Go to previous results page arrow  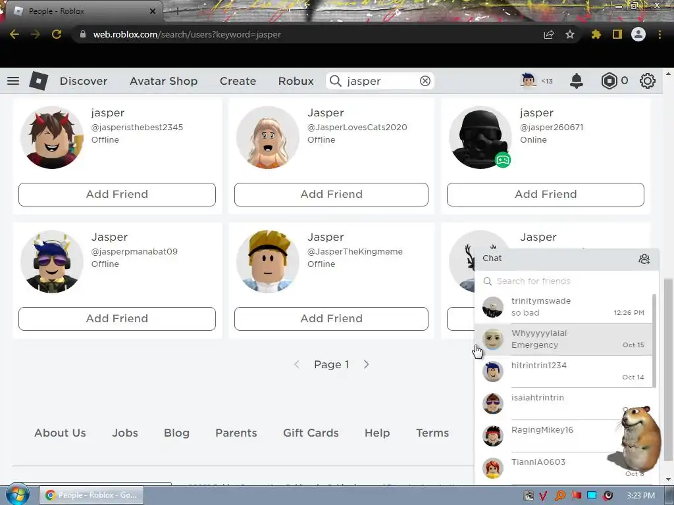tap(297, 364)
